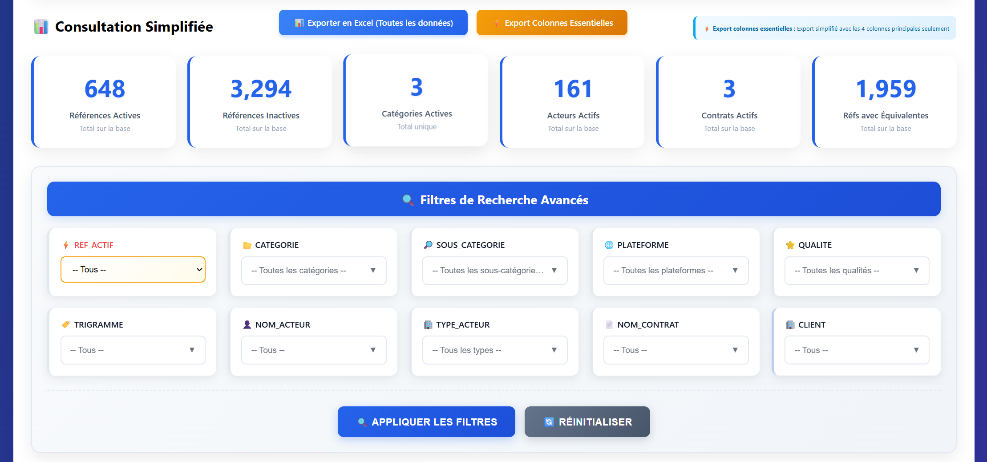The image size is (987, 462).
Task: Click the tag icon next to TRIGRAMME
Action: click(x=66, y=325)
